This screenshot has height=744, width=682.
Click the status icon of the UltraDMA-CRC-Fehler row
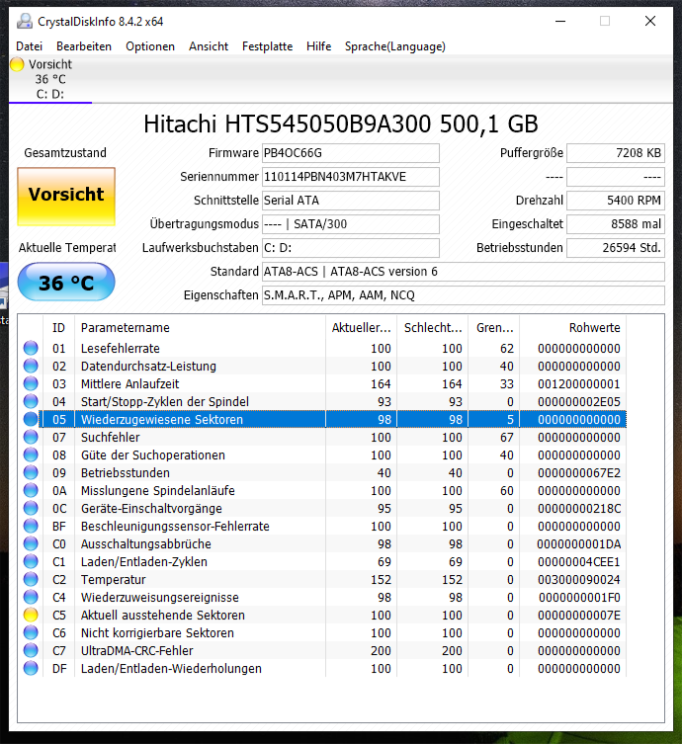pyautogui.click(x=31, y=650)
